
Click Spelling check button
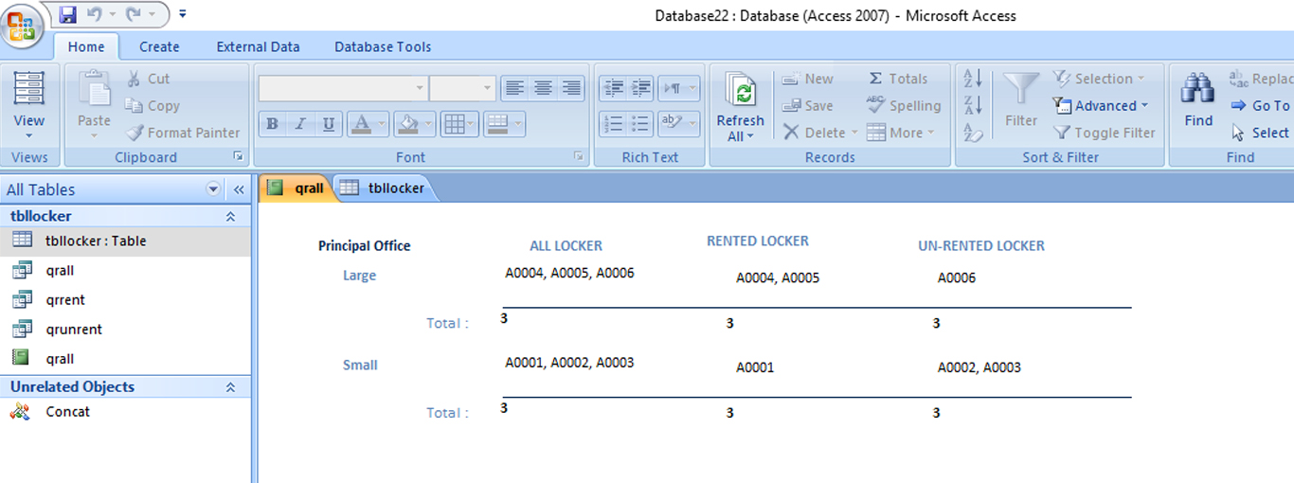(903, 106)
